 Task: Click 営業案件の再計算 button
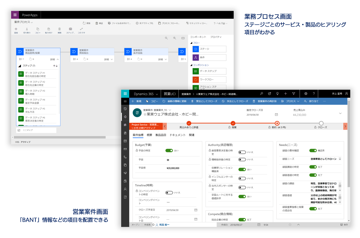tap(265, 101)
